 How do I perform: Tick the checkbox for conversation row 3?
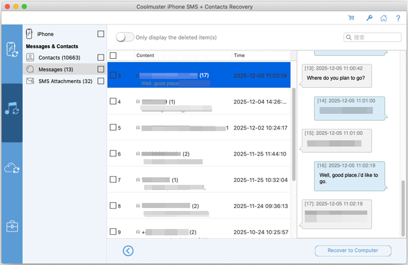click(113, 76)
